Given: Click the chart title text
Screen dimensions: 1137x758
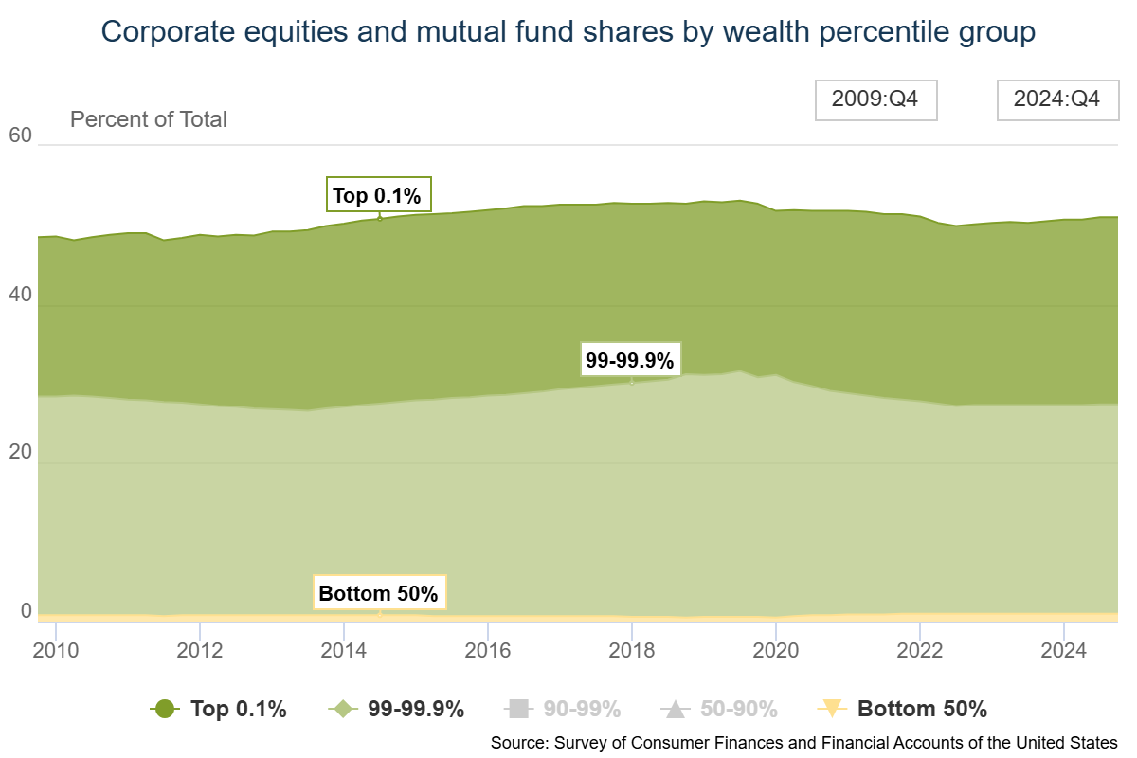Looking at the screenshot, I should pyautogui.click(x=568, y=32).
